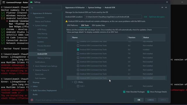Open HTTP Proxy settings
Screen dimensions: 187x105
coord(42,29)
